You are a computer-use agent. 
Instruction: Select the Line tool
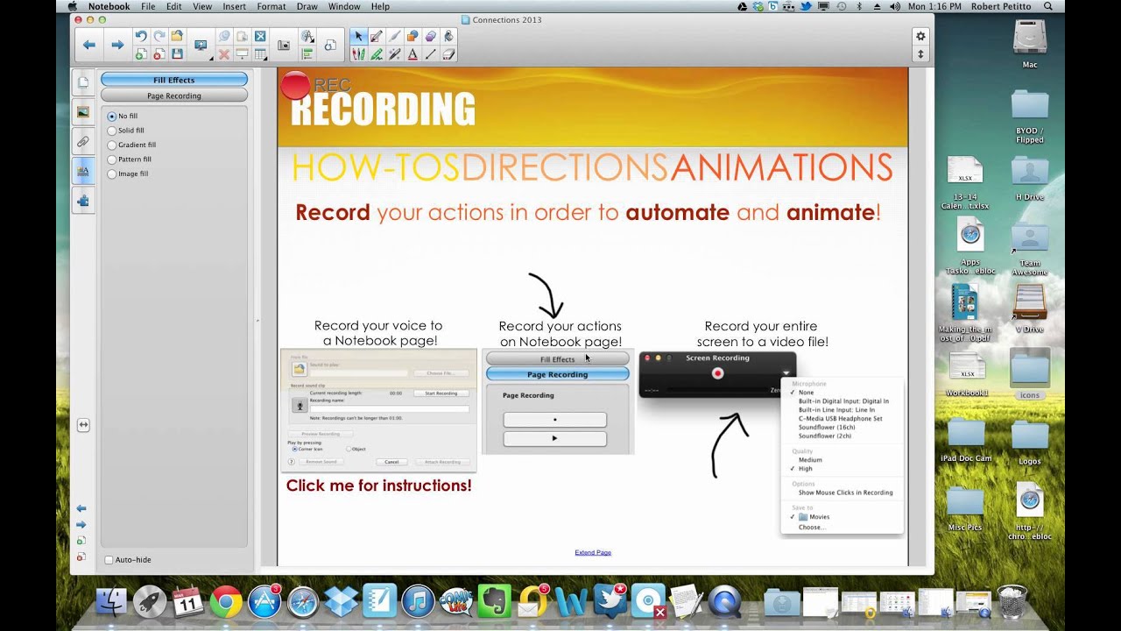point(430,54)
